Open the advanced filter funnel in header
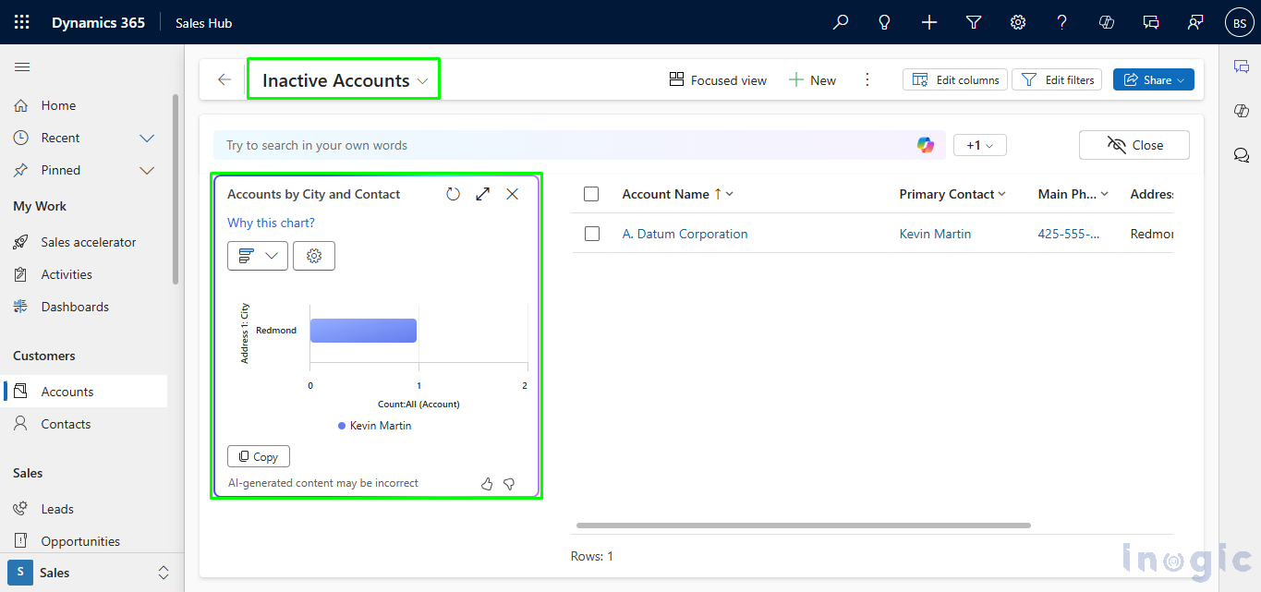 point(974,22)
